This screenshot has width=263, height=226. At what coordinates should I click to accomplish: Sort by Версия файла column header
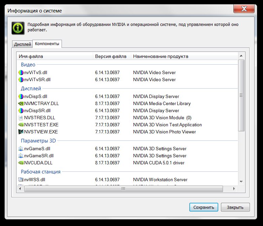[x=112, y=56]
